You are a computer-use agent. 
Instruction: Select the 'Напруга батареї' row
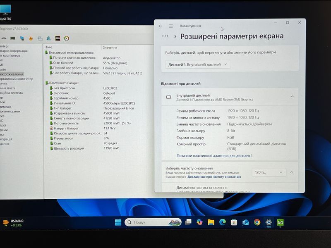pyautogui.click(x=64, y=128)
